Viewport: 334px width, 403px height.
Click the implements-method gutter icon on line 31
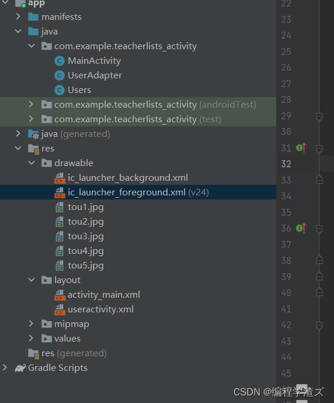point(301,148)
